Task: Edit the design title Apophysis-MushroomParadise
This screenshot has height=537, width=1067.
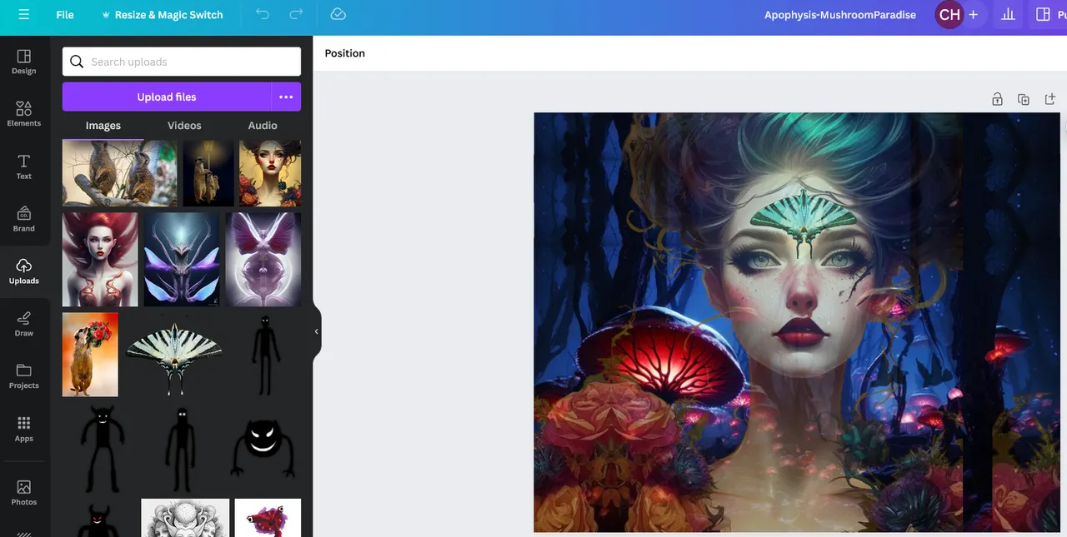Action: click(x=840, y=15)
